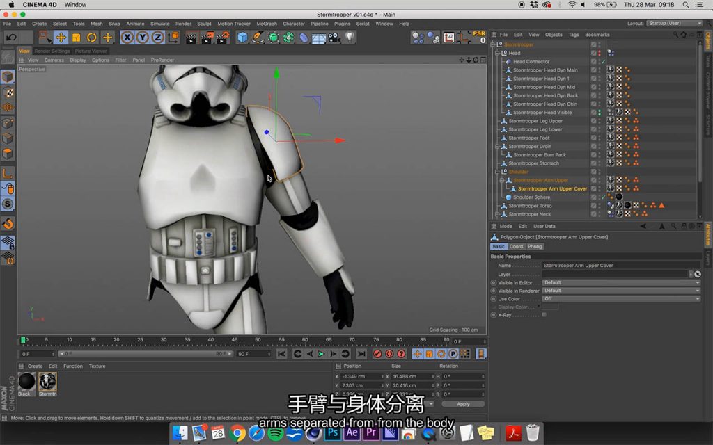The image size is (713, 445).
Task: Toggle visibility dots of Stormtrooper Foot
Action: pyautogui.click(x=600, y=138)
